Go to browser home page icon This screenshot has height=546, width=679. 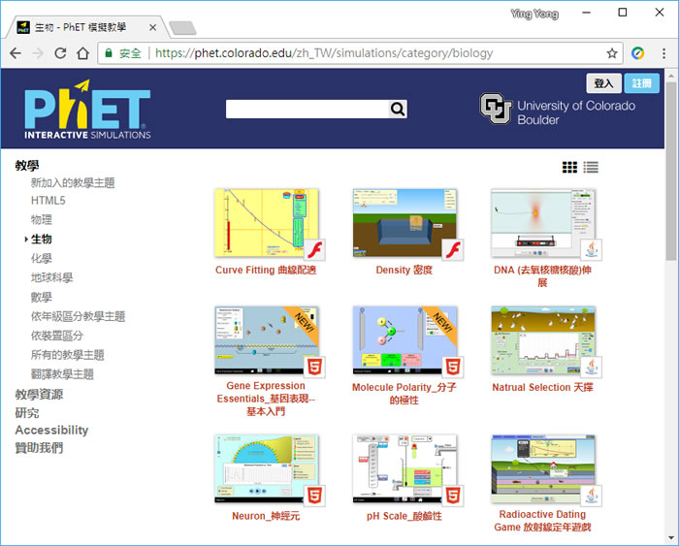click(84, 53)
